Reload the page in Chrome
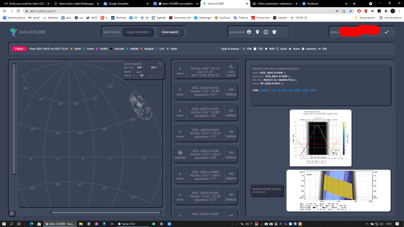Image resolution: width=404 pixels, height=227 pixels. (x=18, y=11)
